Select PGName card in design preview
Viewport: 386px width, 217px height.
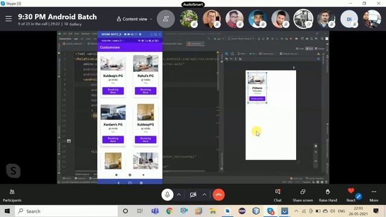[x=258, y=88]
